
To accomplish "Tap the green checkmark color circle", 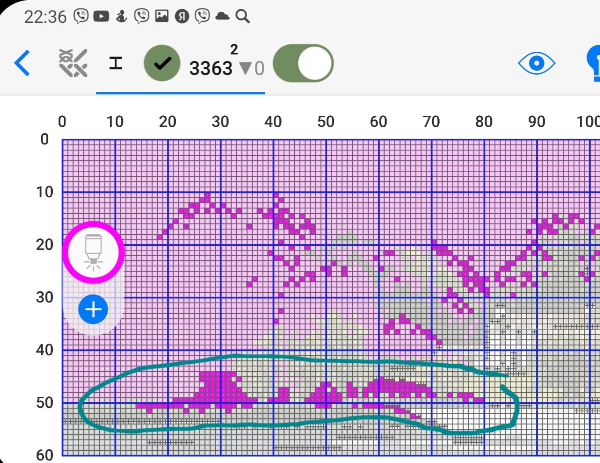I will [x=162, y=63].
